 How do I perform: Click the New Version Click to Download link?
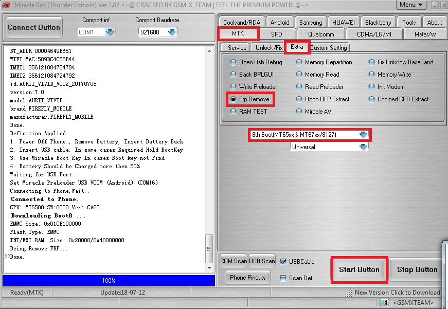pyautogui.click(x=397, y=293)
